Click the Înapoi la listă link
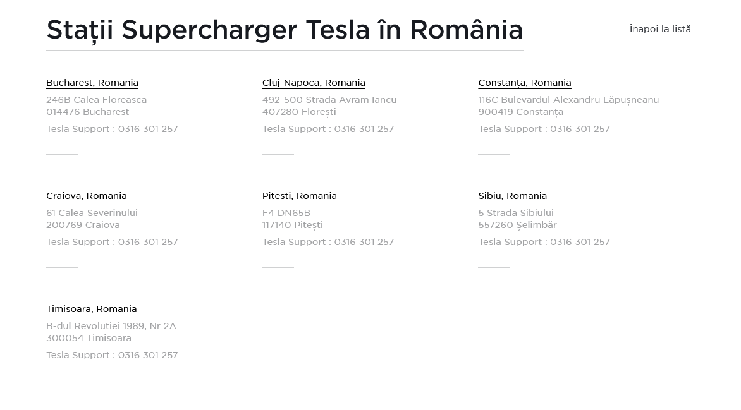This screenshot has width=741, height=410. (x=660, y=29)
